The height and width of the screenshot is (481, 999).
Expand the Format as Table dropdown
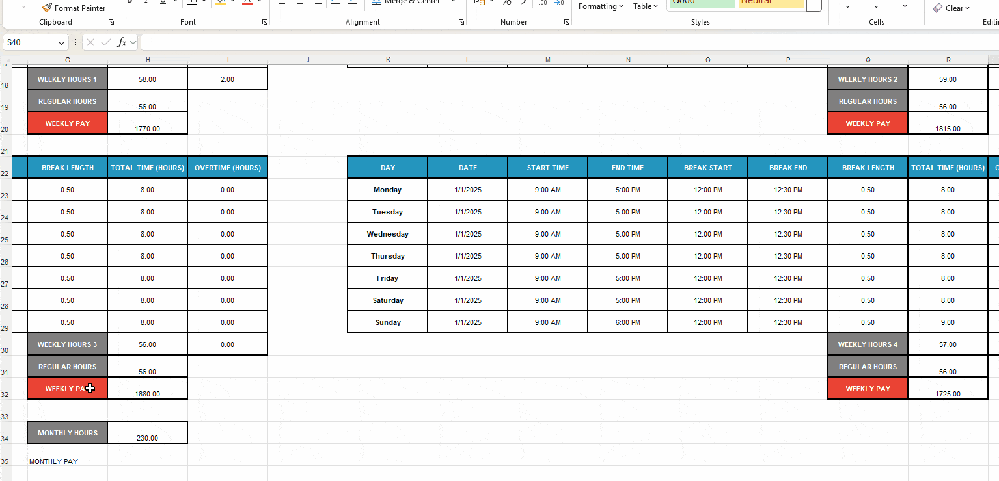[644, 6]
